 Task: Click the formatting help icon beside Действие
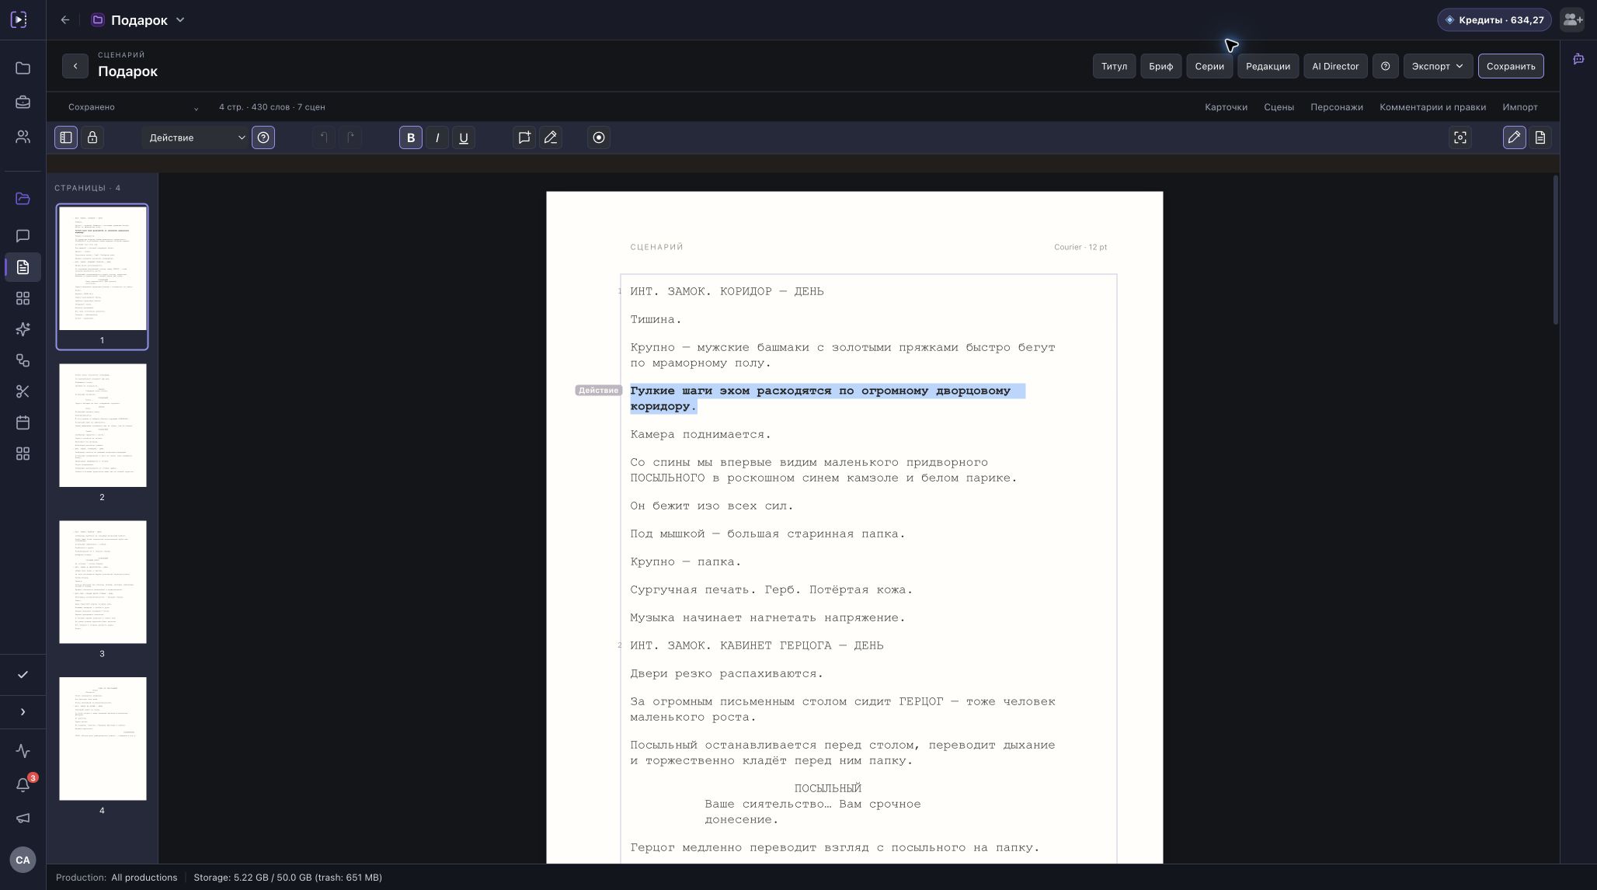pyautogui.click(x=263, y=137)
